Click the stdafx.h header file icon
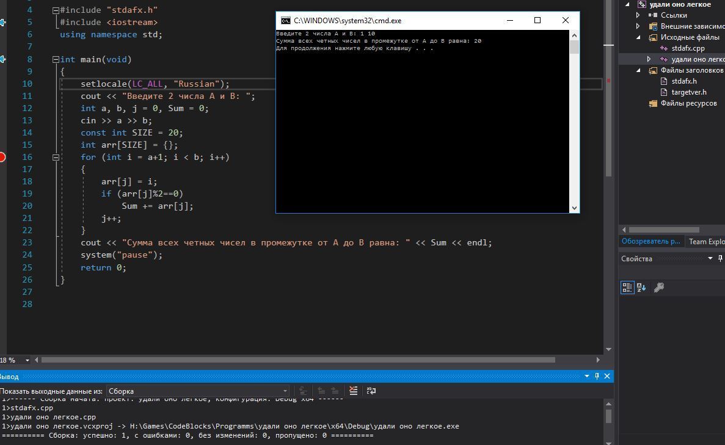The width and height of the screenshot is (725, 445). [664, 81]
